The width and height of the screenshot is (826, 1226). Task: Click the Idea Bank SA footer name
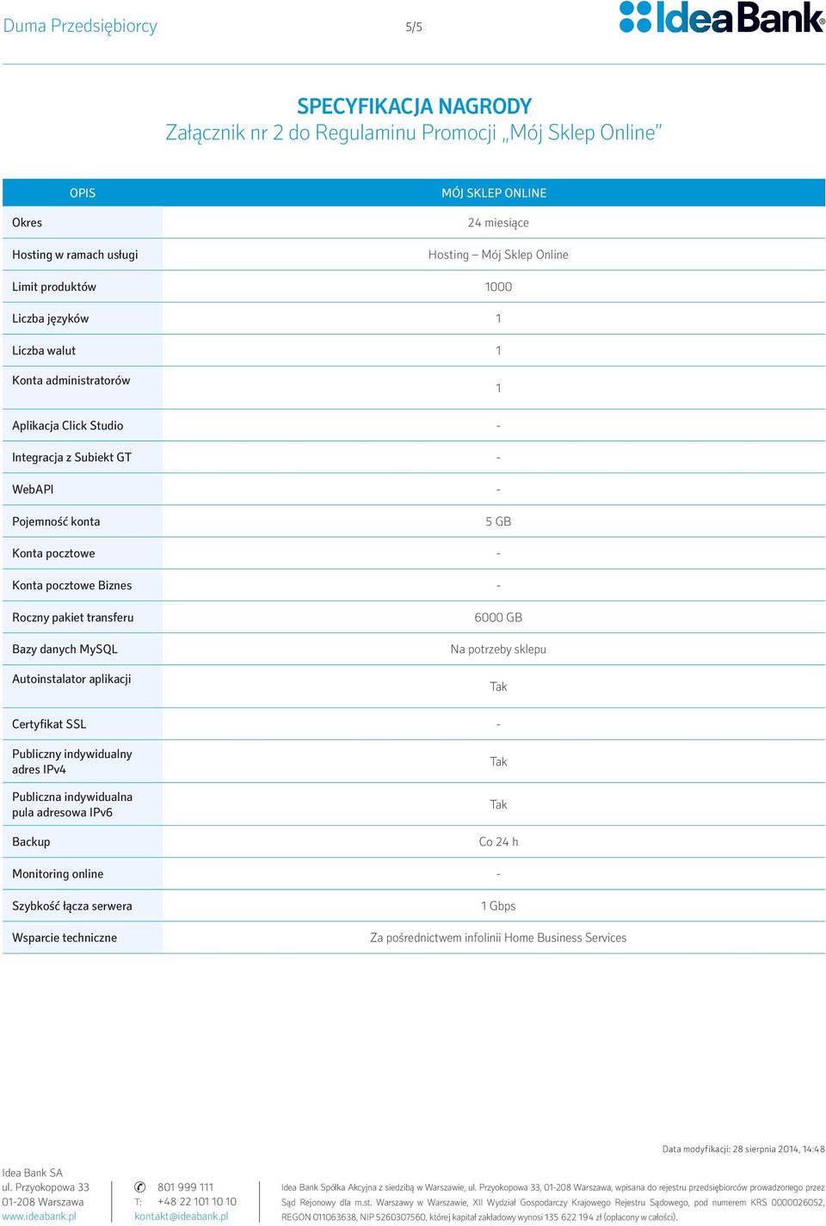pyautogui.click(x=32, y=1173)
